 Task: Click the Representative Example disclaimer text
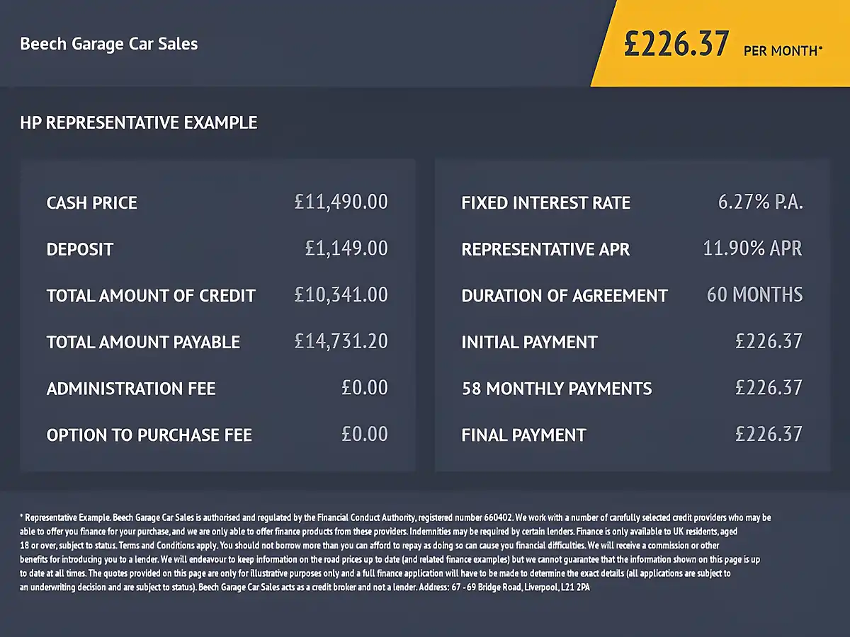(395, 553)
